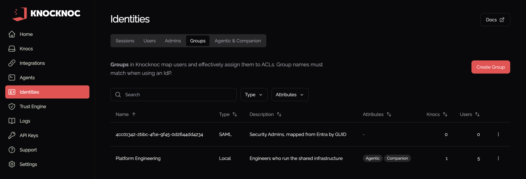This screenshot has height=179, width=526.
Task: Click the Knocs drive icon in sidebar
Action: 12,49
